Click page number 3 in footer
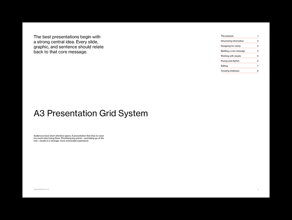Image resolution: width=292 pixels, height=220 pixels. click(258, 189)
